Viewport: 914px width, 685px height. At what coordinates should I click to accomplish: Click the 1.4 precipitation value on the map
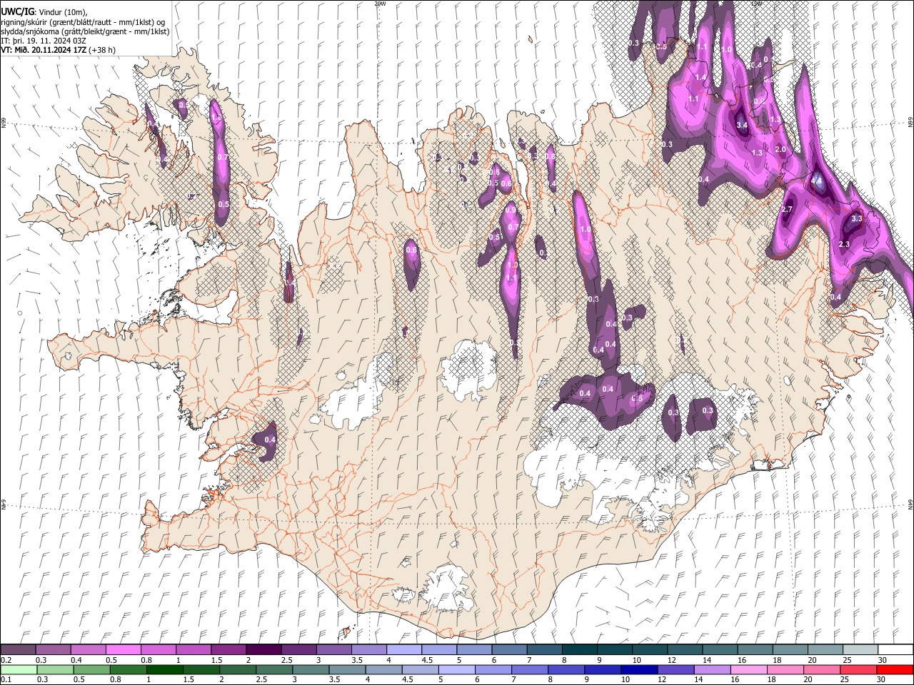point(700,77)
